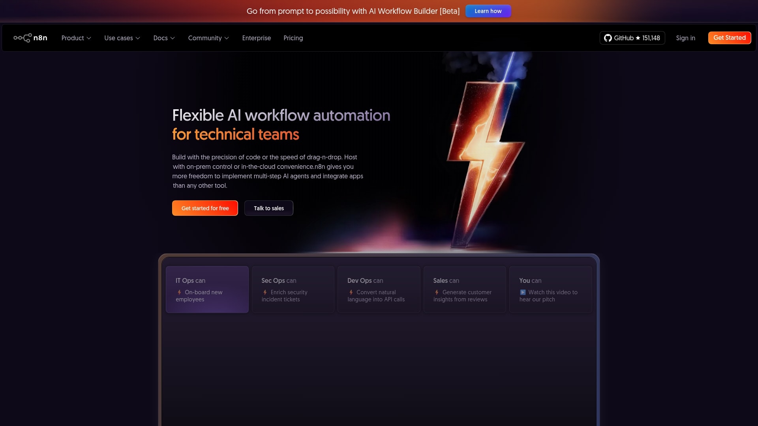This screenshot has width=758, height=426.
Task: Click the GitHub octocat icon
Action: [608, 38]
